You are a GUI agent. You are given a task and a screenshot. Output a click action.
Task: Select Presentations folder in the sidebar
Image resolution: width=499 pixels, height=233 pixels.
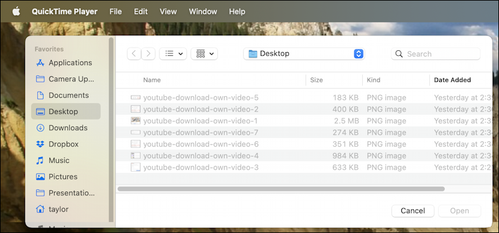point(66,193)
